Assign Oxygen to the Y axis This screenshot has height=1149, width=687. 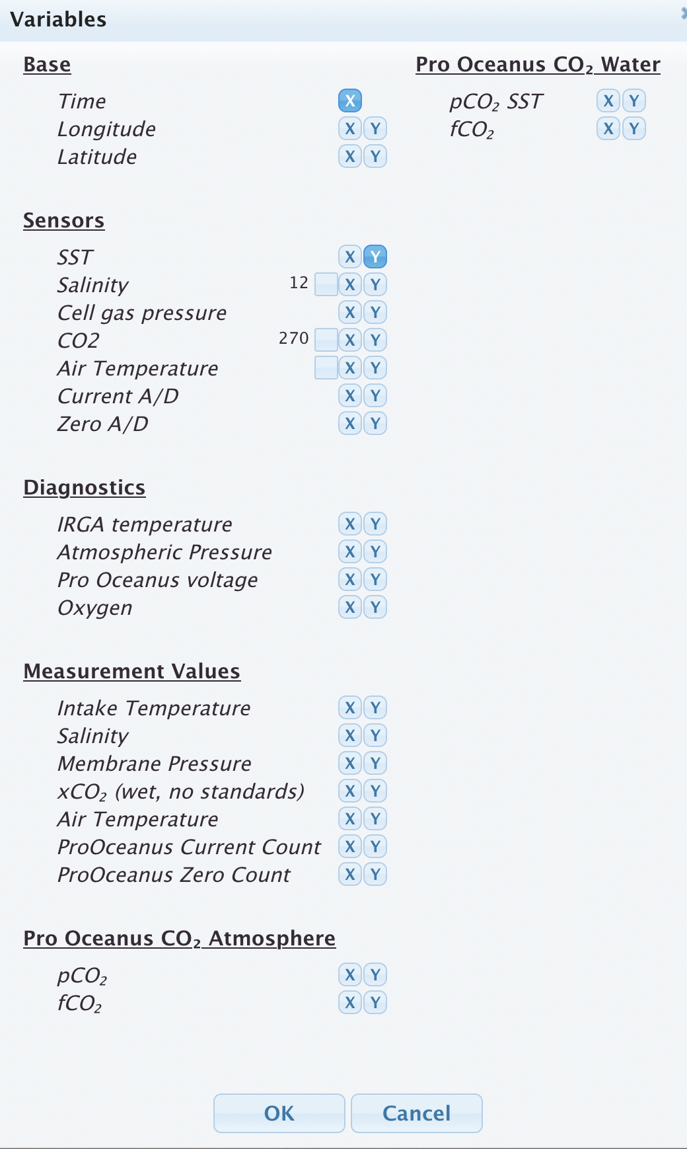click(x=374, y=608)
